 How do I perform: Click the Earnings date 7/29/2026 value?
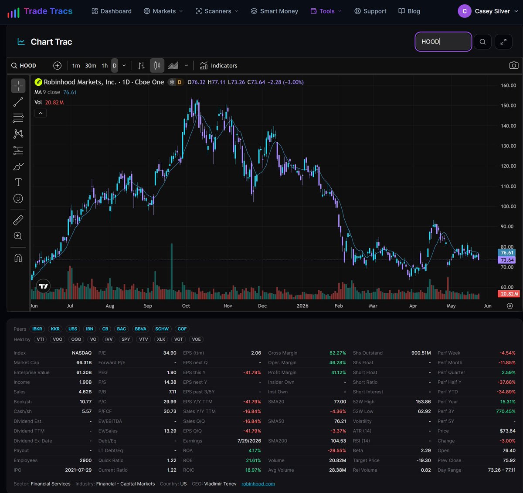point(249,441)
